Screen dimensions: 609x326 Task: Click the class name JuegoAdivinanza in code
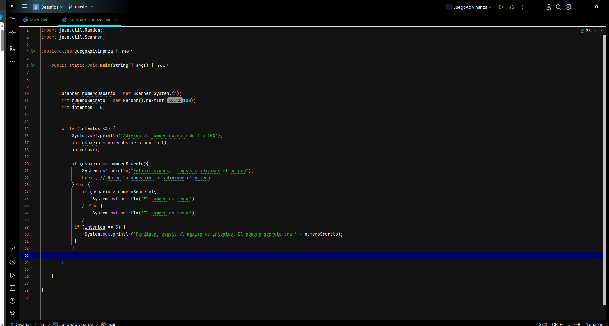pyautogui.click(x=94, y=51)
